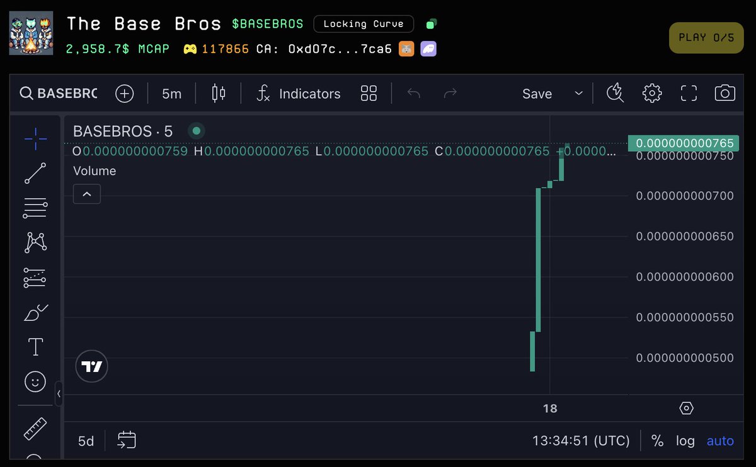
Task: Select the 5d date range
Action: coord(86,441)
